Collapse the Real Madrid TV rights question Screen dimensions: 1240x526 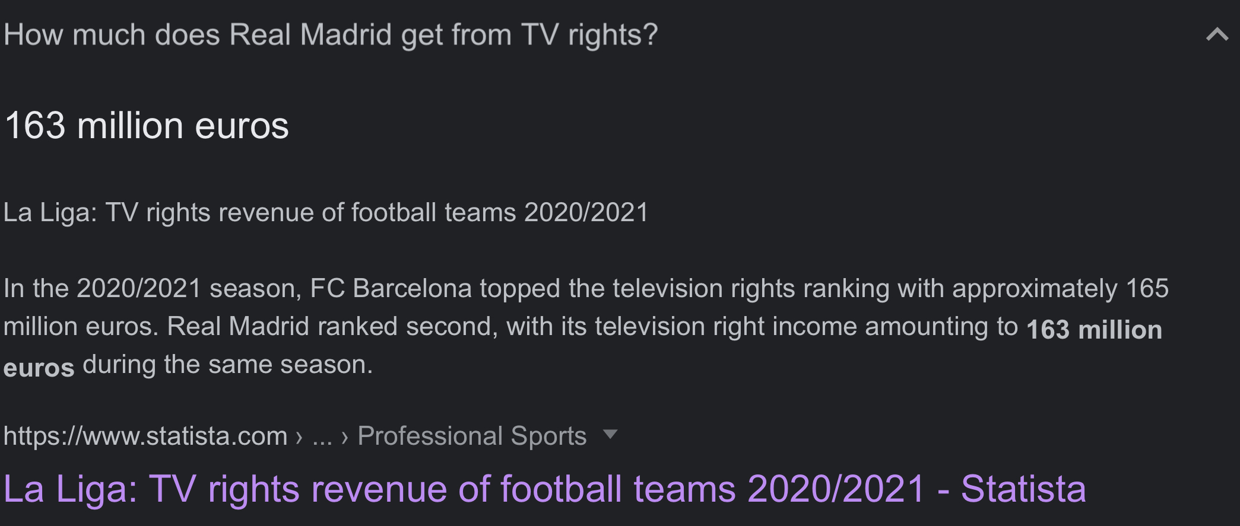1217,35
